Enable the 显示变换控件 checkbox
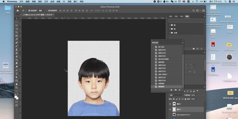The height and width of the screenshot is (119, 238). click(x=47, y=11)
